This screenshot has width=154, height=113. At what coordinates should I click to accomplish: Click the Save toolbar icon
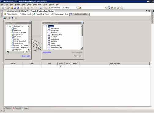coord(15,8)
